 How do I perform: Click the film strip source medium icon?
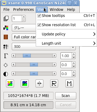coord(6,37)
